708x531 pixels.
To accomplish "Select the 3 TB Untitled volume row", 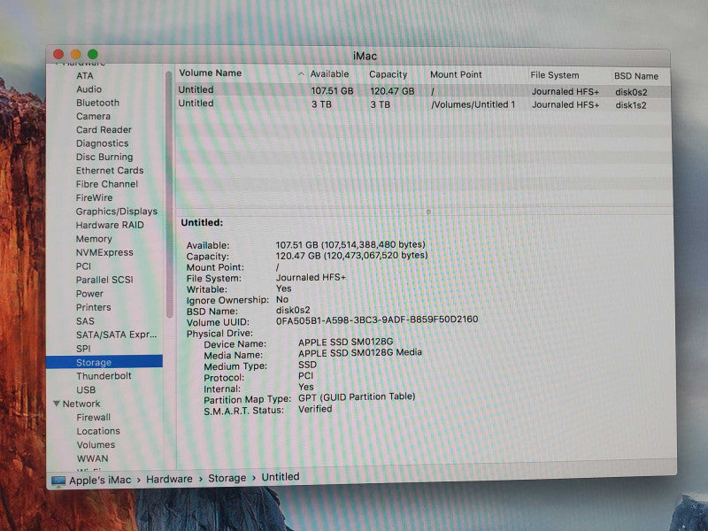I will point(423,104).
